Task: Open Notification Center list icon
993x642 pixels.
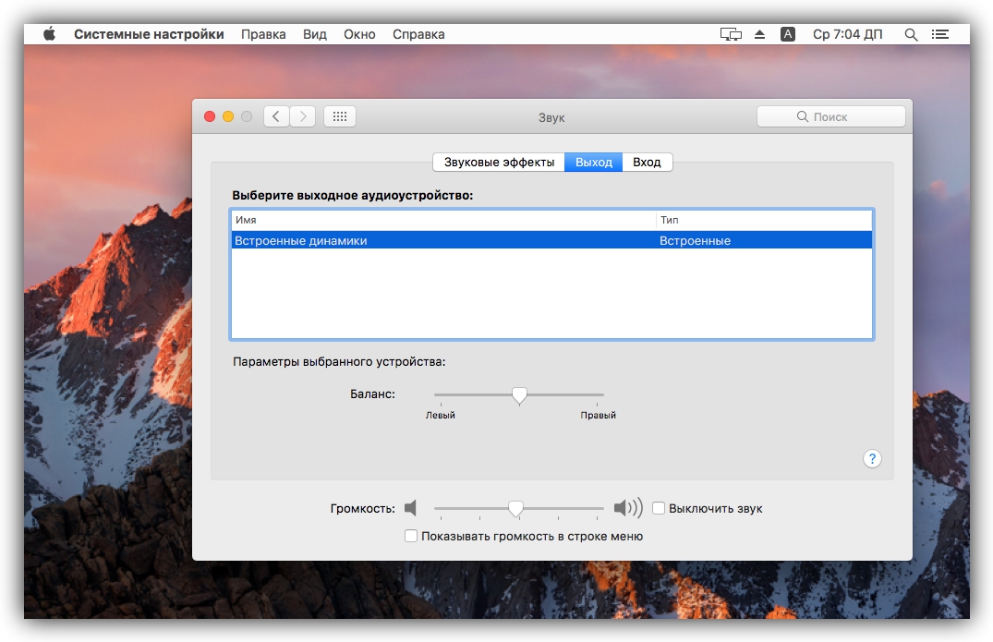Action: tap(940, 34)
